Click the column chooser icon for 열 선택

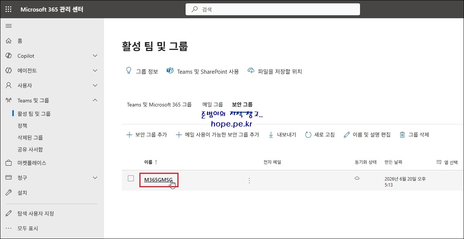(439, 162)
